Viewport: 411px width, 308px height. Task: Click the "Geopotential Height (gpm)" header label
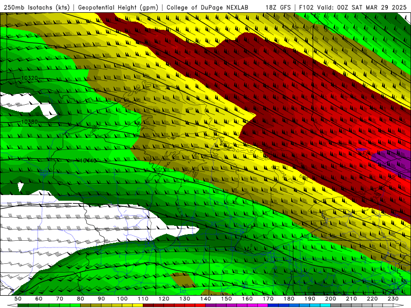(x=118, y=7)
